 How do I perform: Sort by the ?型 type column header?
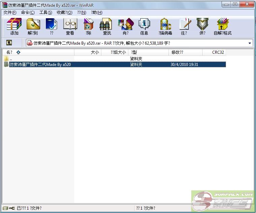(x=148, y=52)
